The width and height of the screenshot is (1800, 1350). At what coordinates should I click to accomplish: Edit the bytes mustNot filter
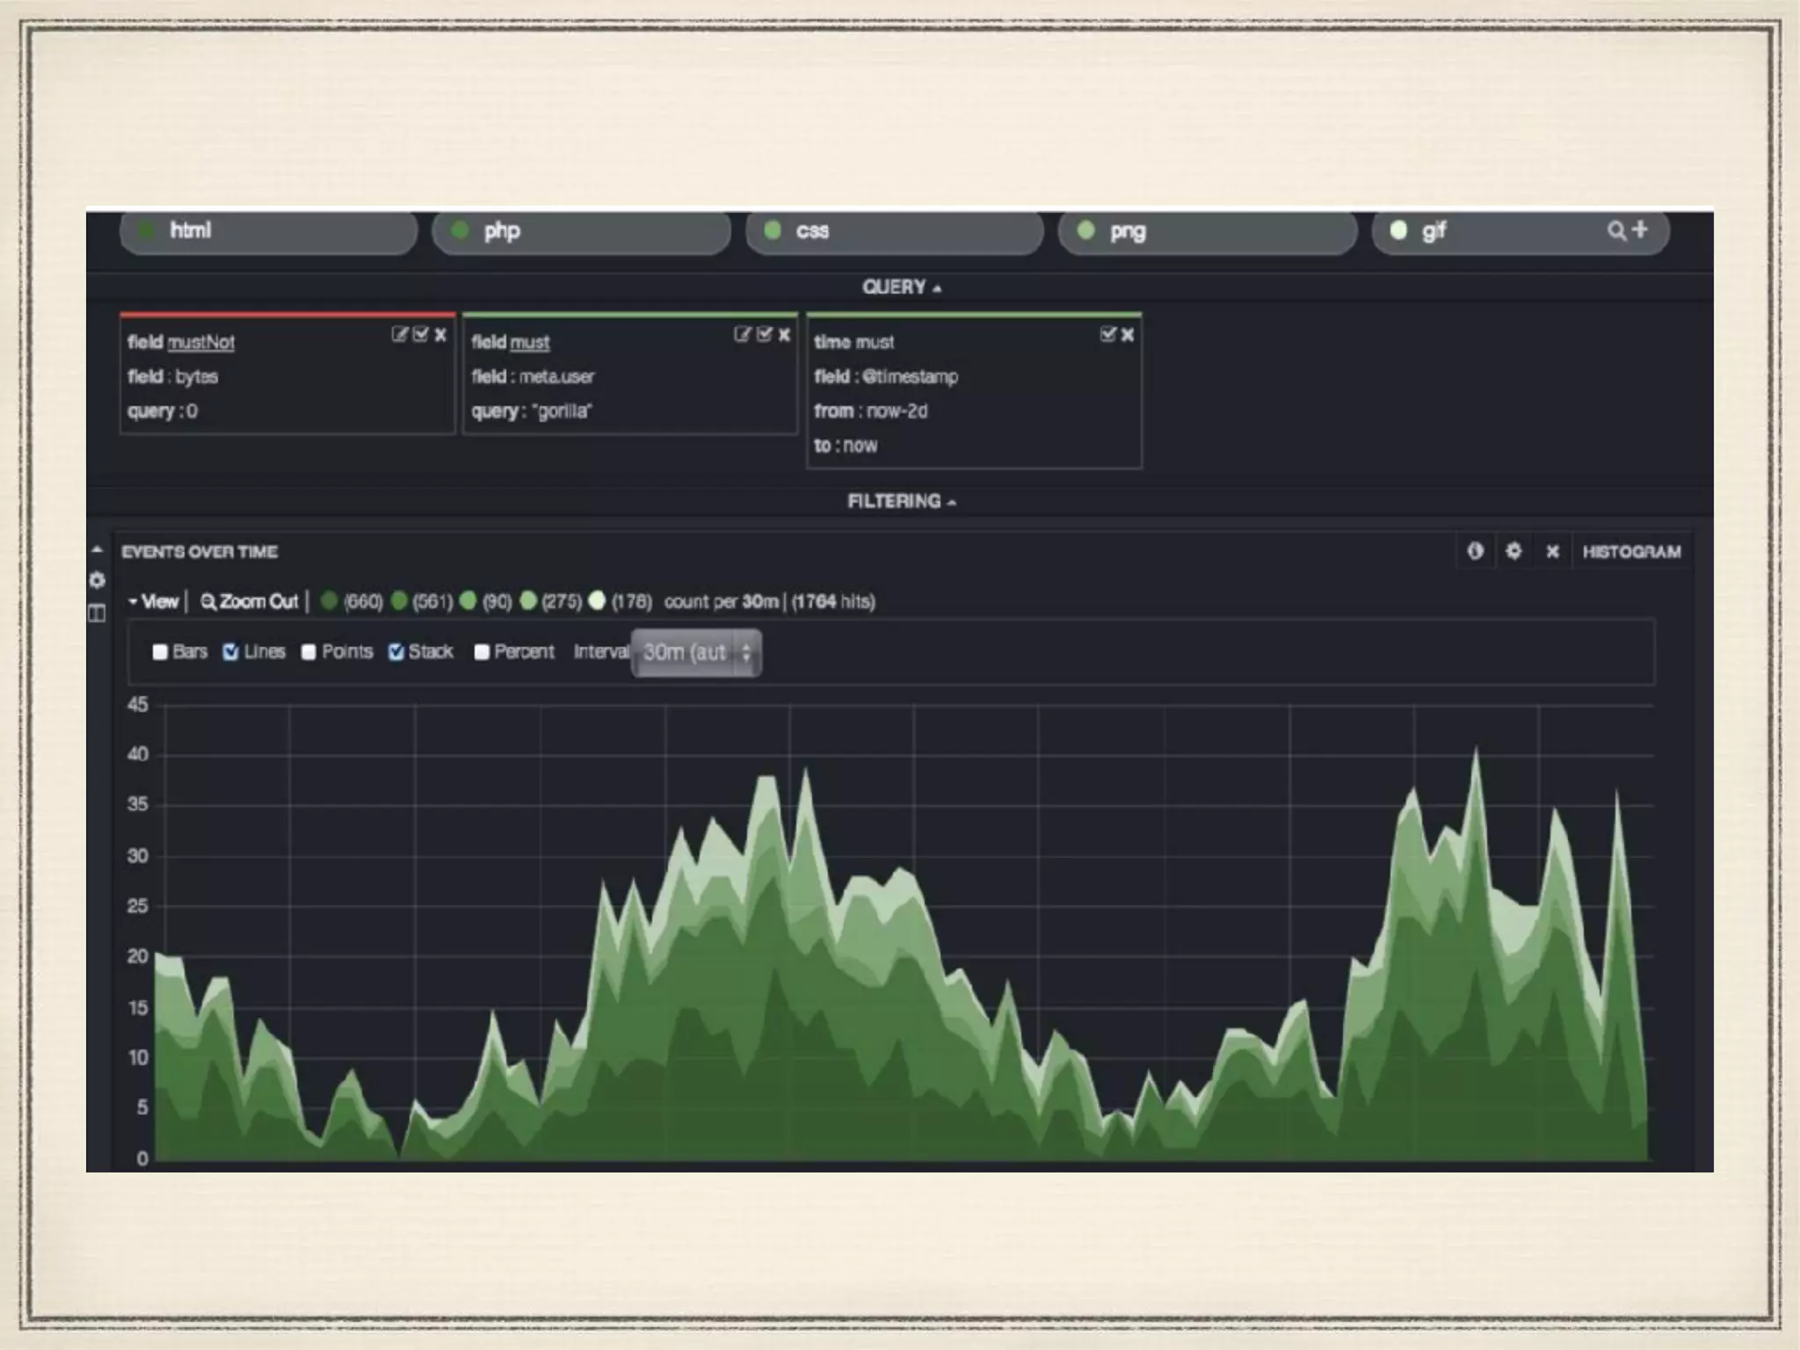[399, 334]
